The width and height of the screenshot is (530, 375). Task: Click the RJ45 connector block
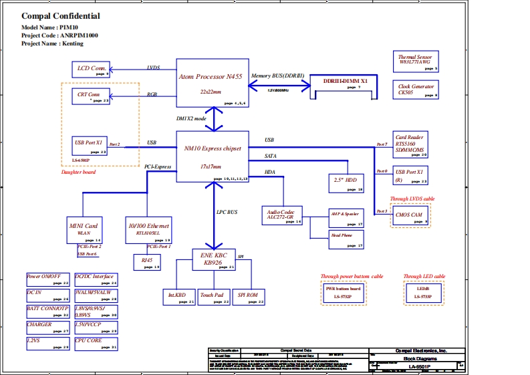tap(148, 262)
